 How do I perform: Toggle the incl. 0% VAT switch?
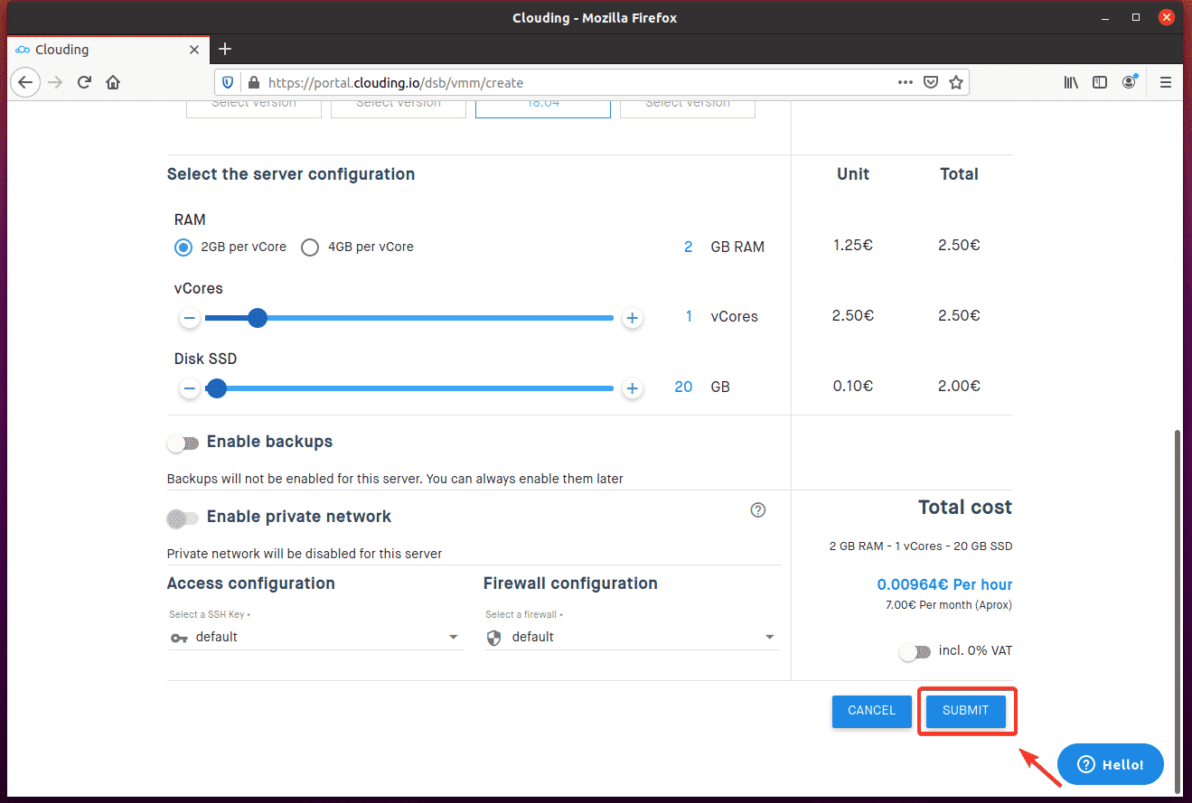click(915, 652)
